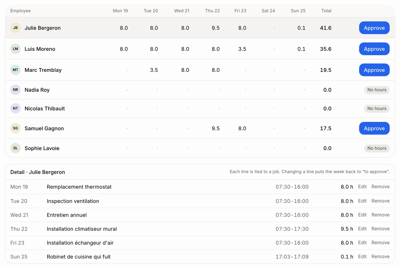The width and height of the screenshot is (400, 268).
Task: Click Approve for Marc Tremblay
Action: pyautogui.click(x=374, y=70)
